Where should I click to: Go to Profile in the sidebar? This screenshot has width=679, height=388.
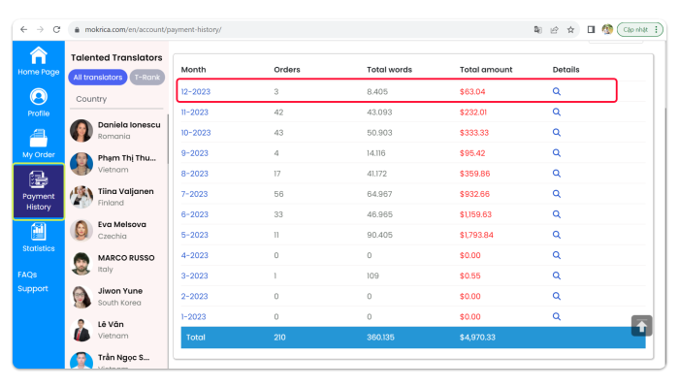click(38, 103)
